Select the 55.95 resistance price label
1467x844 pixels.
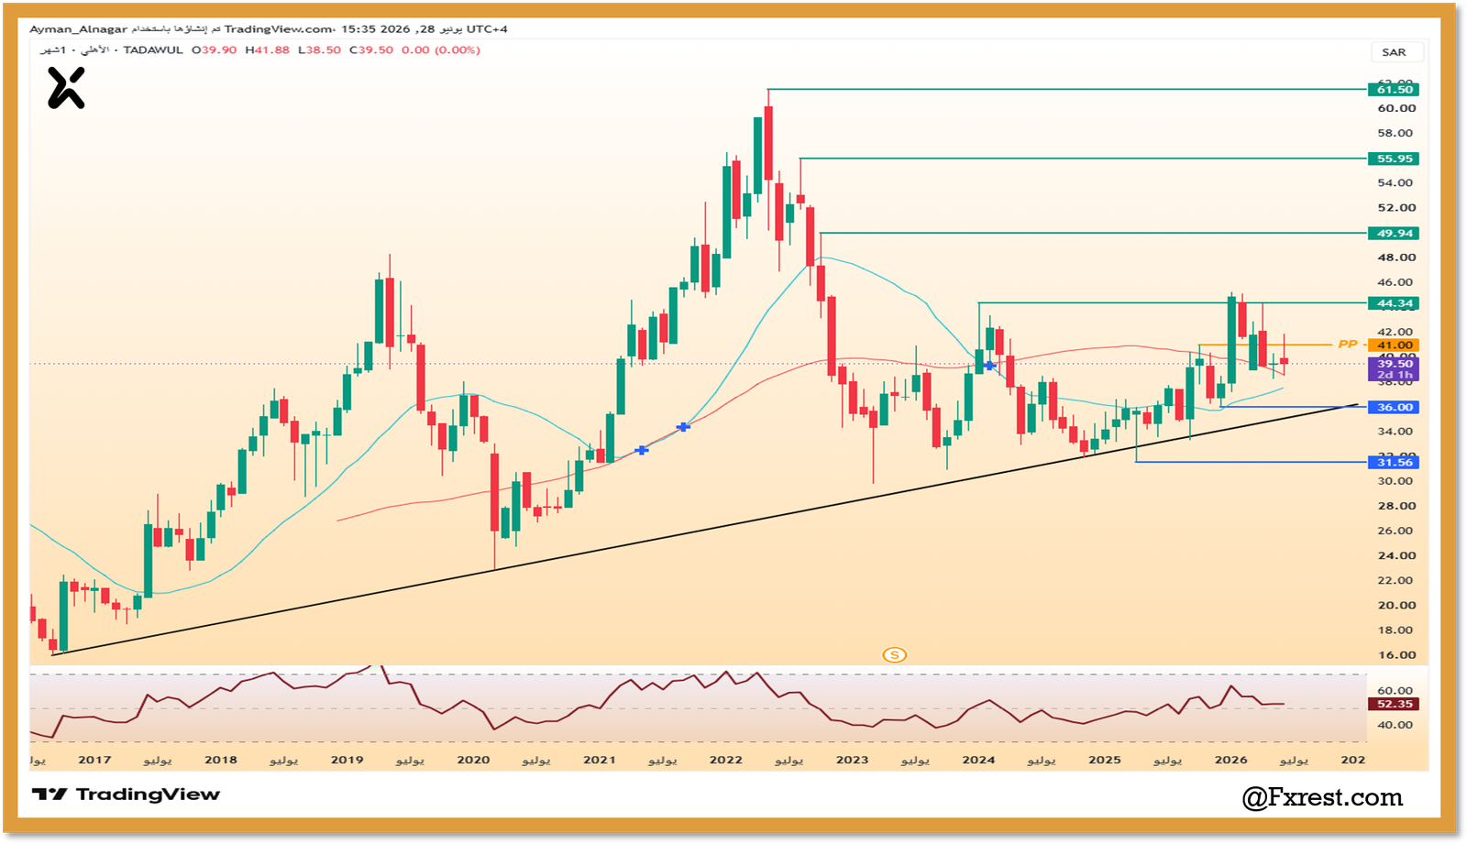pos(1394,159)
